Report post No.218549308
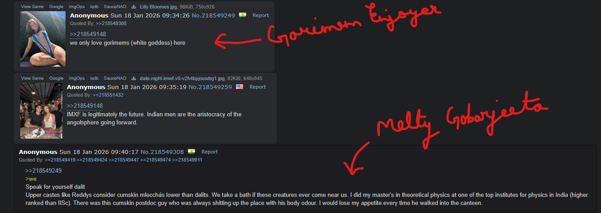The width and height of the screenshot is (601, 213). coord(209,152)
